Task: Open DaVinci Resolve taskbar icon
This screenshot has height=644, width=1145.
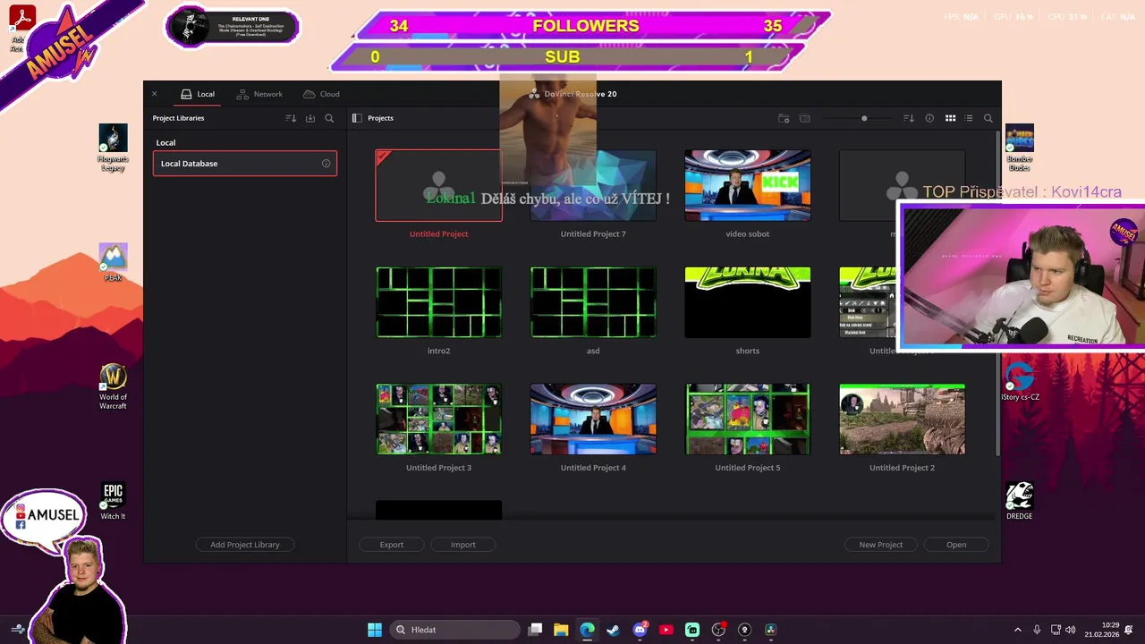Action: pyautogui.click(x=770, y=630)
